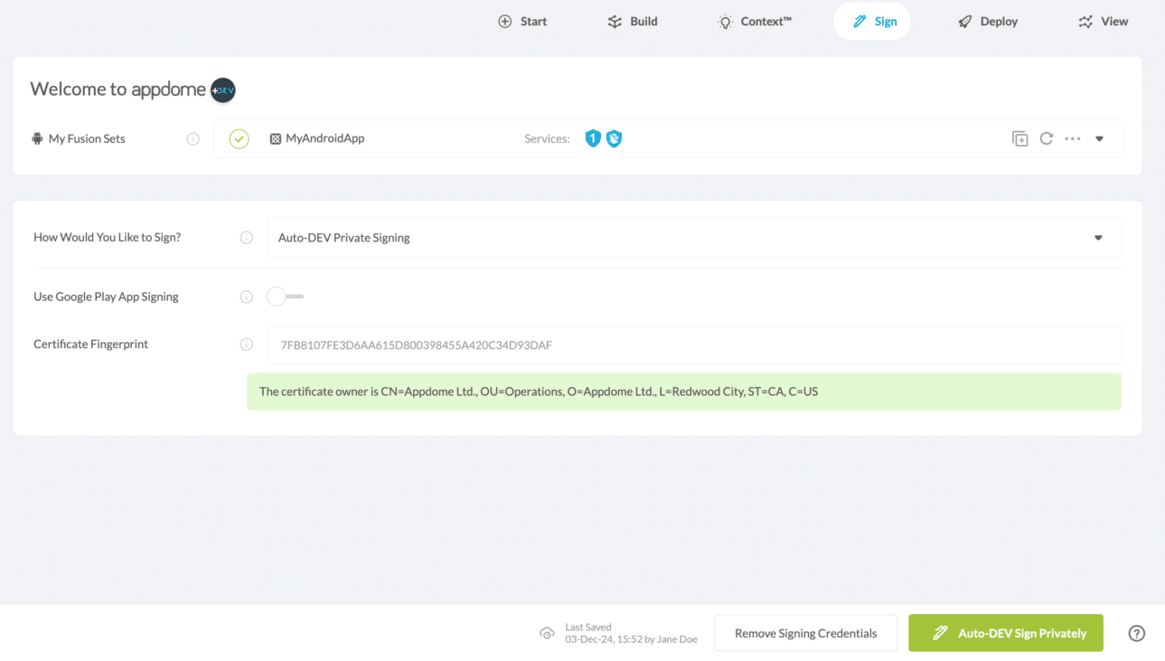Click the second blue shield service icon
This screenshot has height=661, width=1165.
point(614,138)
